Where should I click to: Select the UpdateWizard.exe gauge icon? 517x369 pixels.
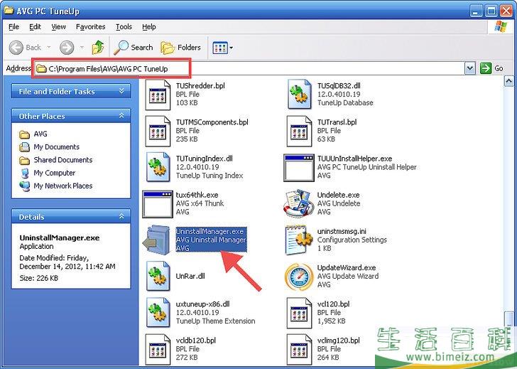(x=299, y=277)
